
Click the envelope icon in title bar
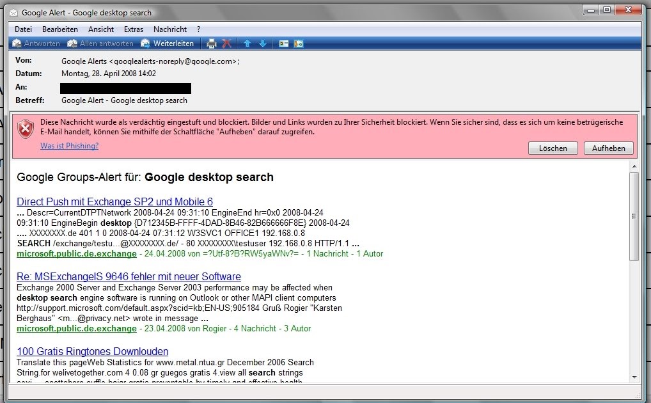(x=13, y=13)
